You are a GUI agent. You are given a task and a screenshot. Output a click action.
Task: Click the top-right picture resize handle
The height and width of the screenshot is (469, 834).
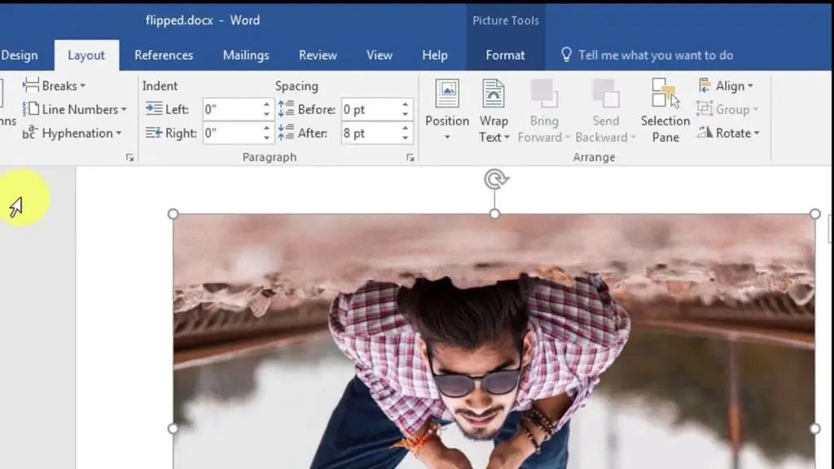(x=814, y=214)
